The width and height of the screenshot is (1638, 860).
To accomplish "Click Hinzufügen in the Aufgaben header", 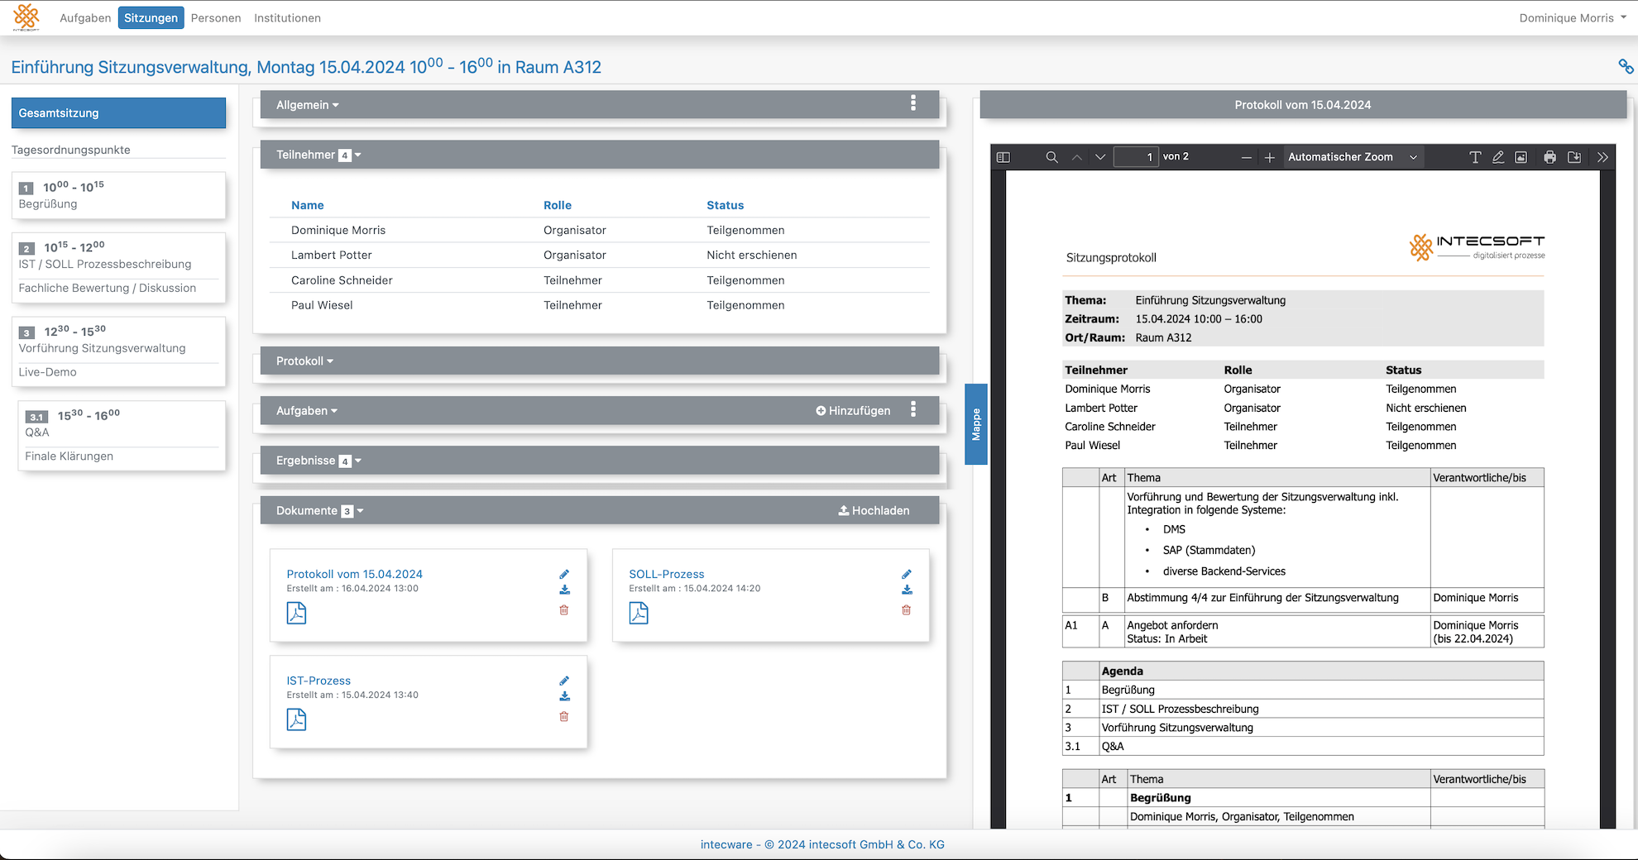I will click(x=853, y=411).
